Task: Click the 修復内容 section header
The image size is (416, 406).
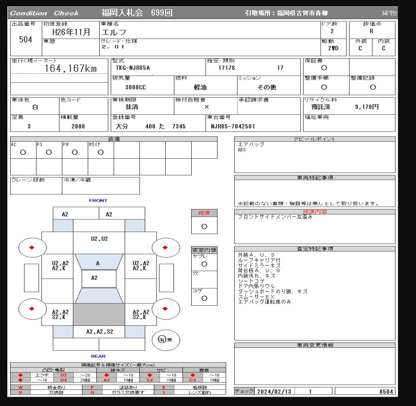Action: (314, 212)
